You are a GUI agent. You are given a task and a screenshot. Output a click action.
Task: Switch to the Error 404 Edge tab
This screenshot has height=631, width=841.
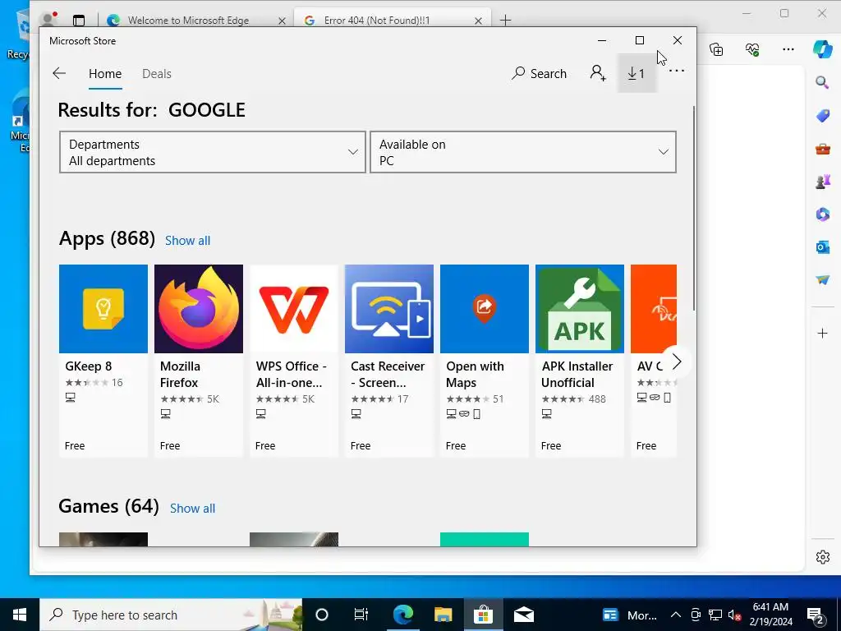click(x=376, y=21)
